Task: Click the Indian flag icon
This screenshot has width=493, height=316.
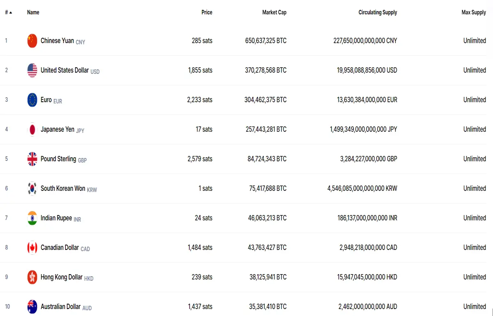Action: pyautogui.click(x=32, y=218)
